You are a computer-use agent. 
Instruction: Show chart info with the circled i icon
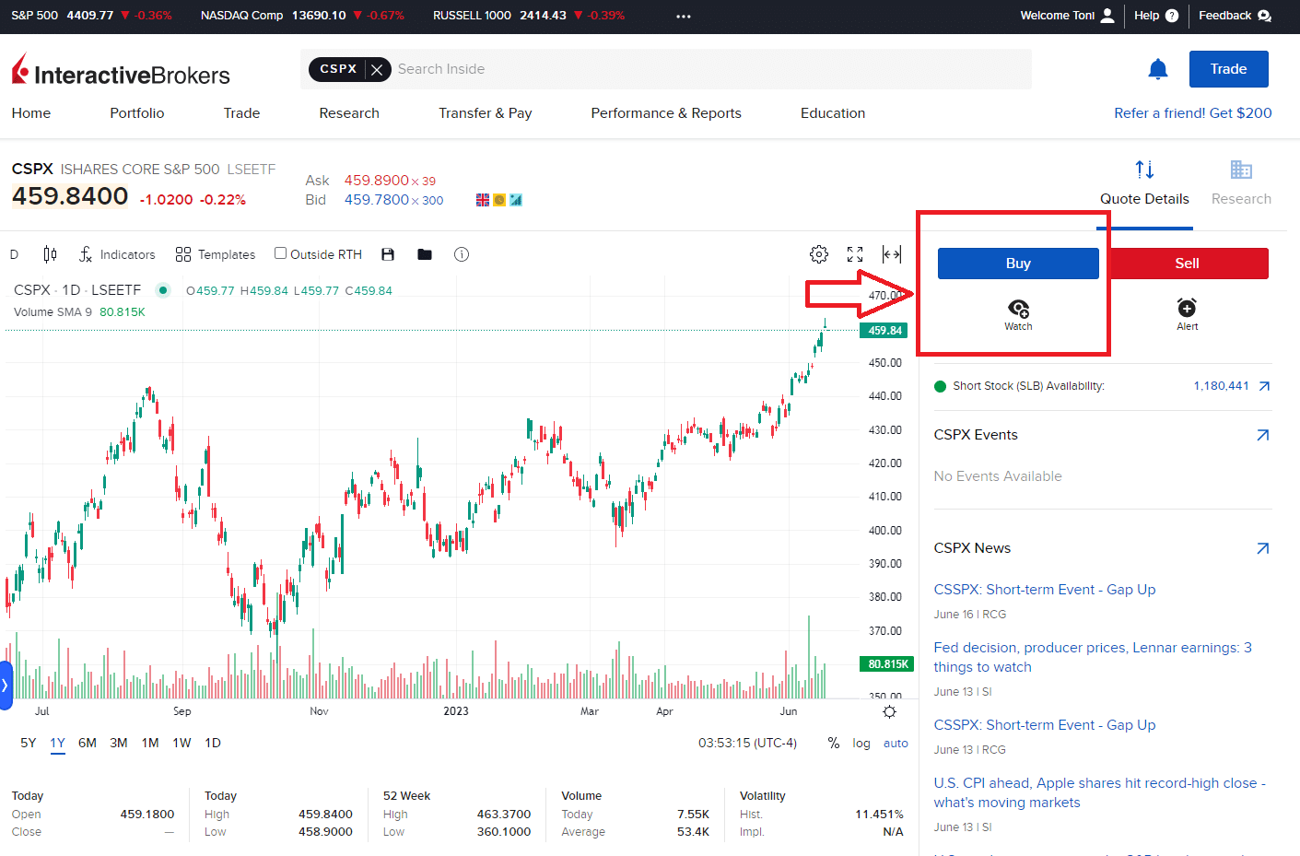pyautogui.click(x=462, y=254)
